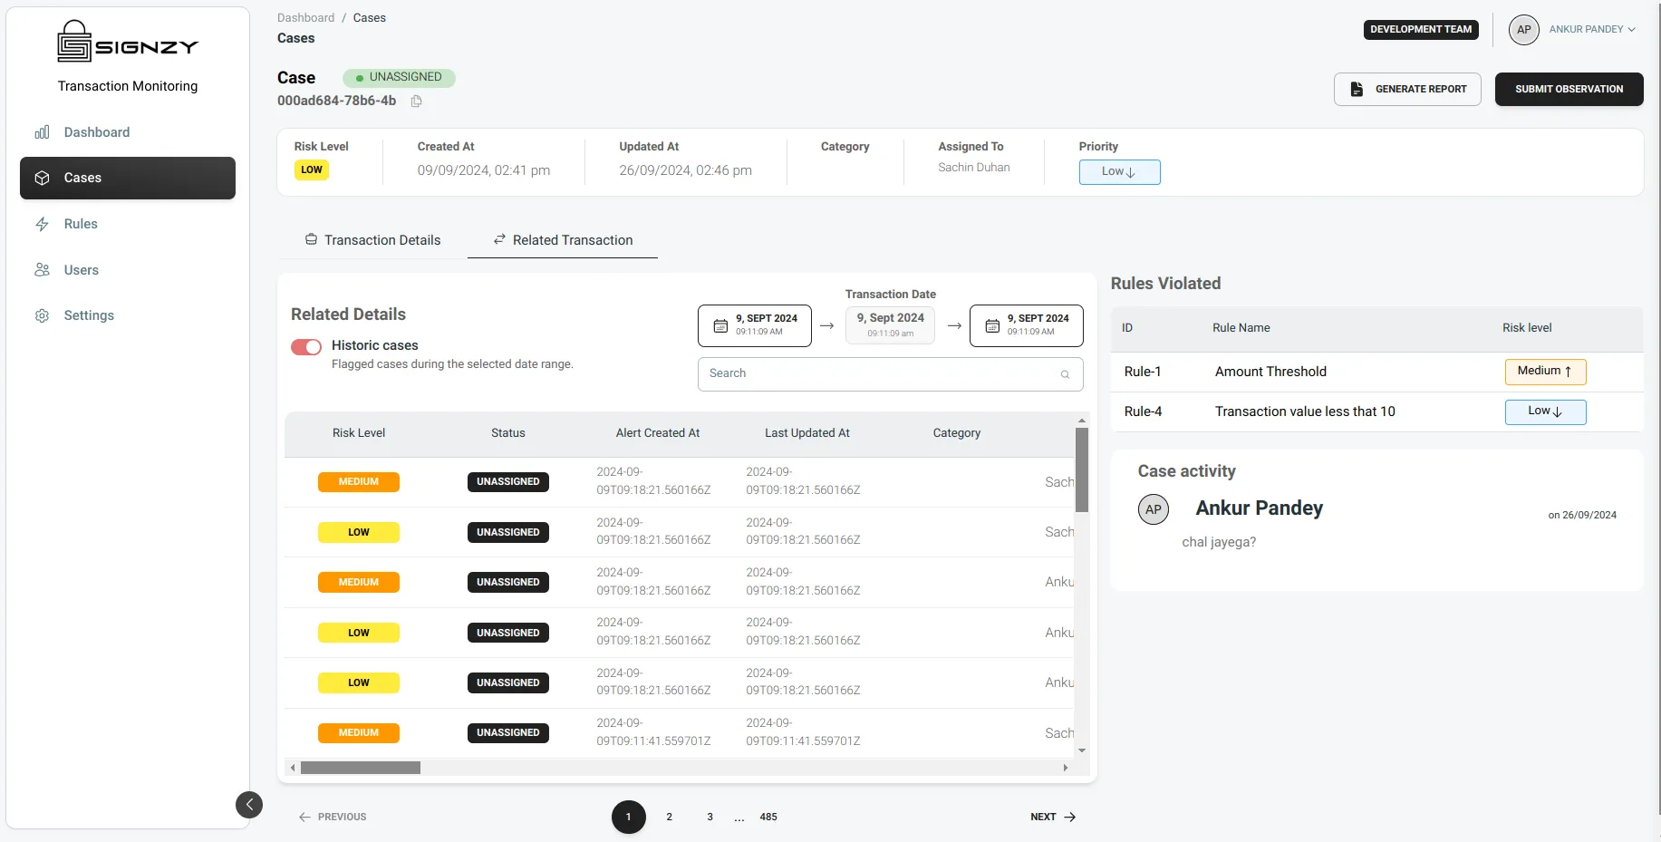Viewport: 1661px width, 842px height.
Task: Click the MEDIUM badge in the last visible row
Action: pos(359,733)
